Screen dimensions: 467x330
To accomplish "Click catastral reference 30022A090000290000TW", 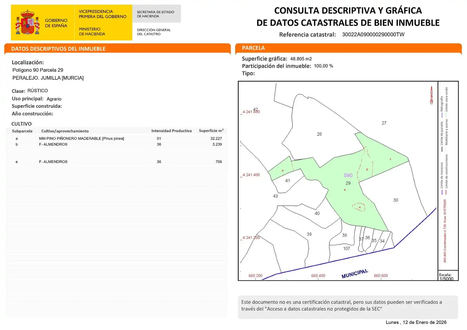I will click(x=373, y=35).
